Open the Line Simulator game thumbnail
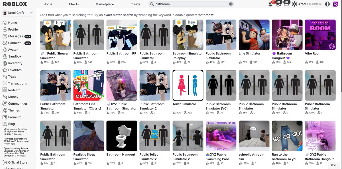 [254, 35]
